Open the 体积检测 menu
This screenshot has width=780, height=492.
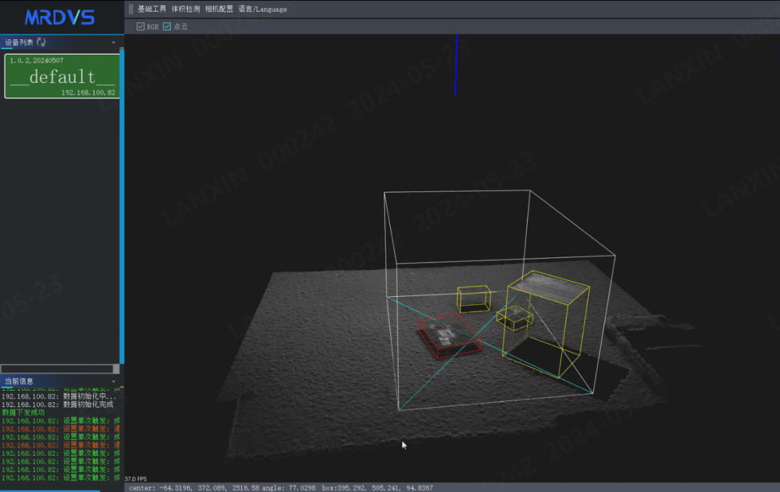[x=186, y=9]
